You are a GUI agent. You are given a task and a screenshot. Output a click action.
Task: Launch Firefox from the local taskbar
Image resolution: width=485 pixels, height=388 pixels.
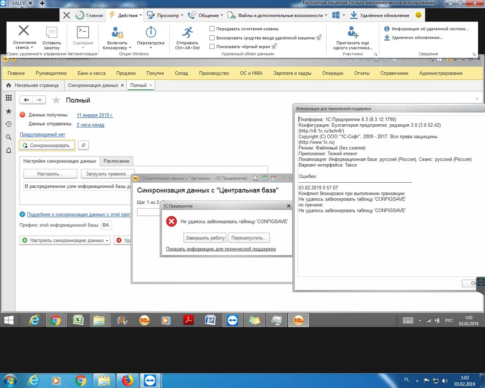coord(128,380)
